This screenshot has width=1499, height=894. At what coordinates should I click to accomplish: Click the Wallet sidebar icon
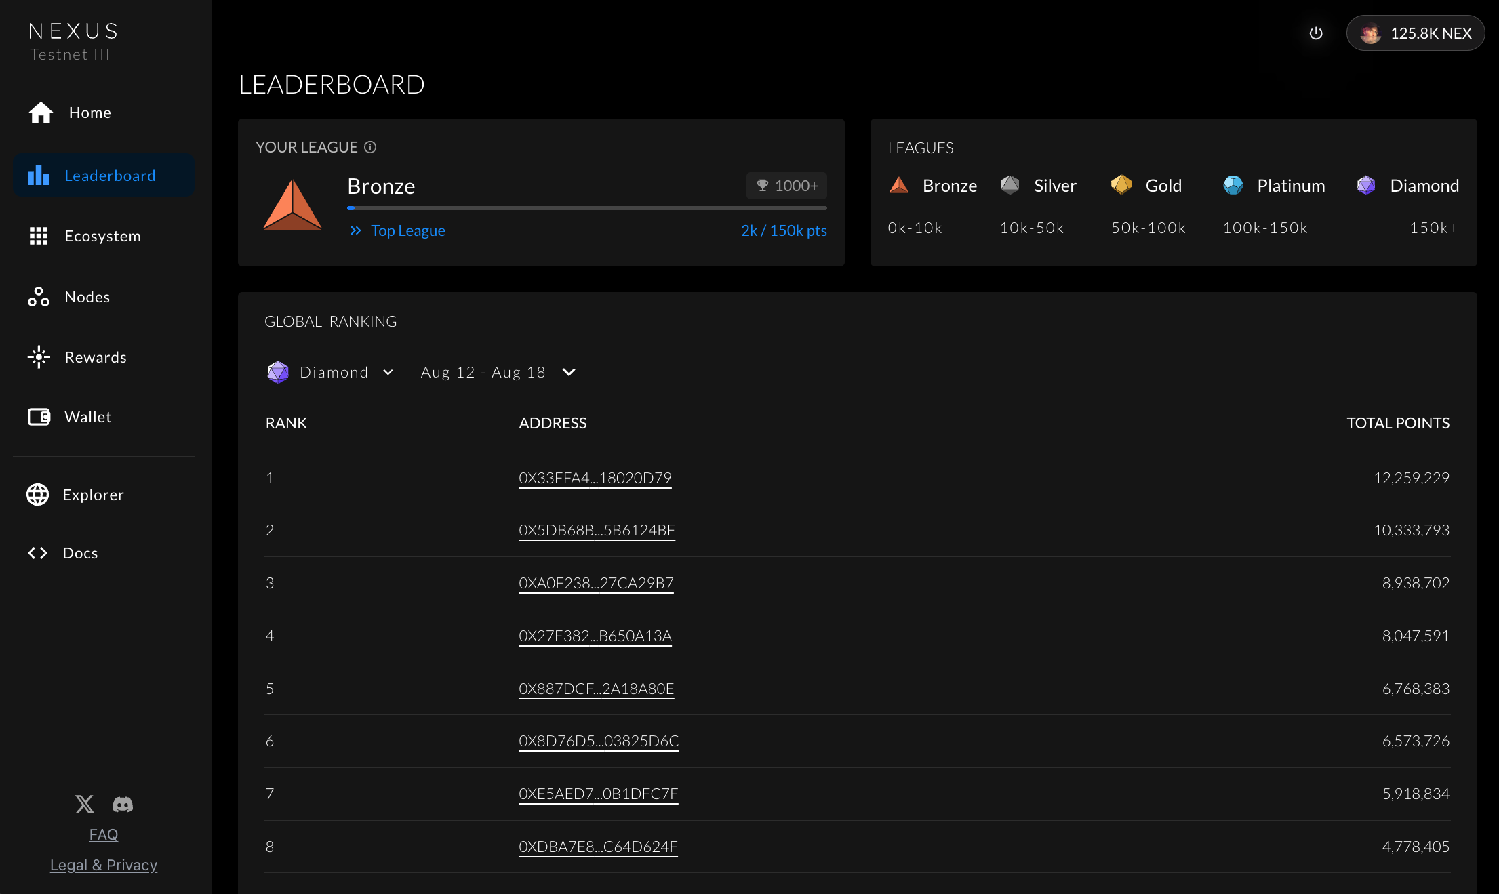pos(39,417)
